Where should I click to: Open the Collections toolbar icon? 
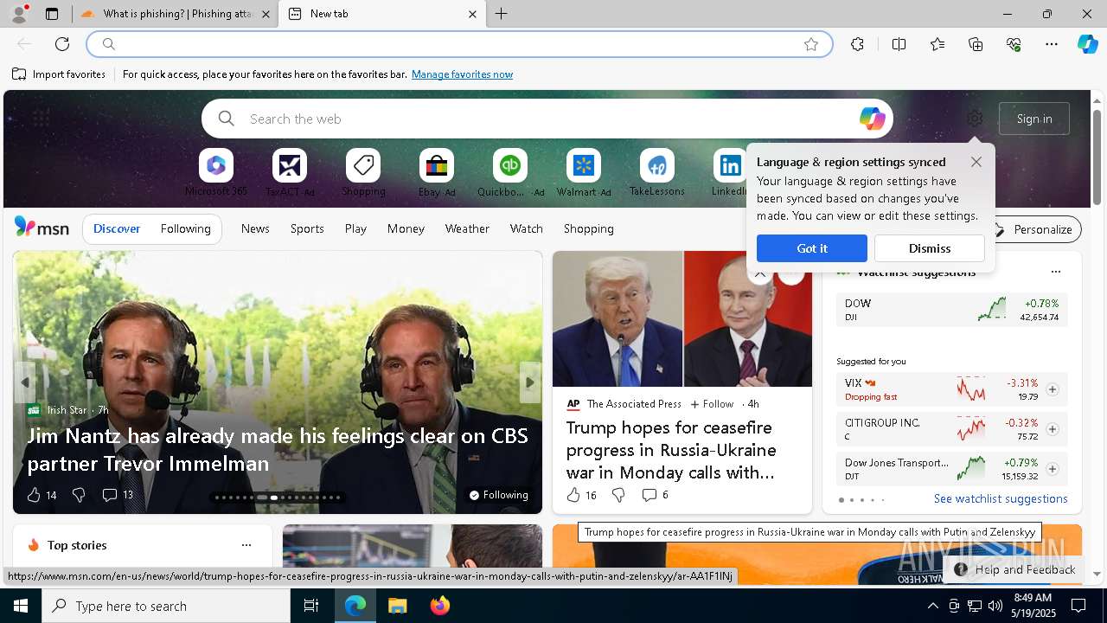[976, 44]
